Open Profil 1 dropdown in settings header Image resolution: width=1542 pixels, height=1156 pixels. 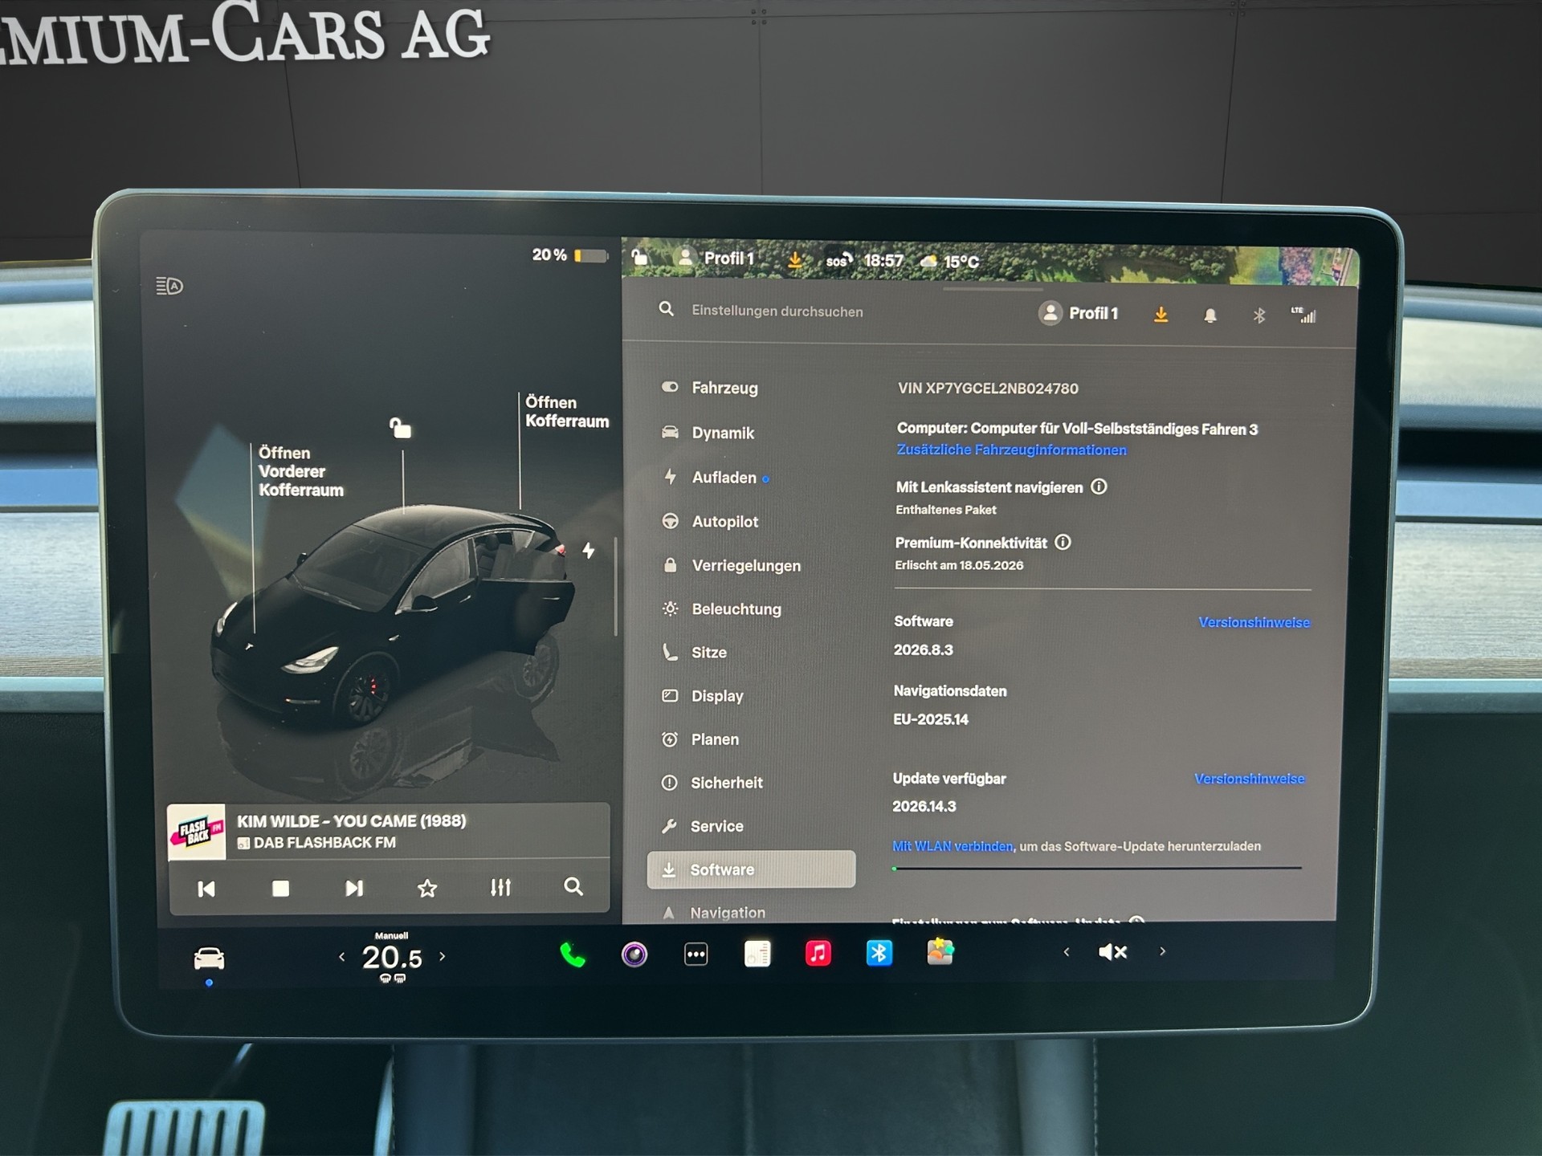coord(1079,313)
